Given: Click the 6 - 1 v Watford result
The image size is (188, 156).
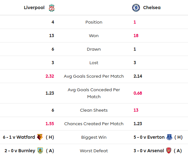Looking at the screenshot, I should 19,137.
